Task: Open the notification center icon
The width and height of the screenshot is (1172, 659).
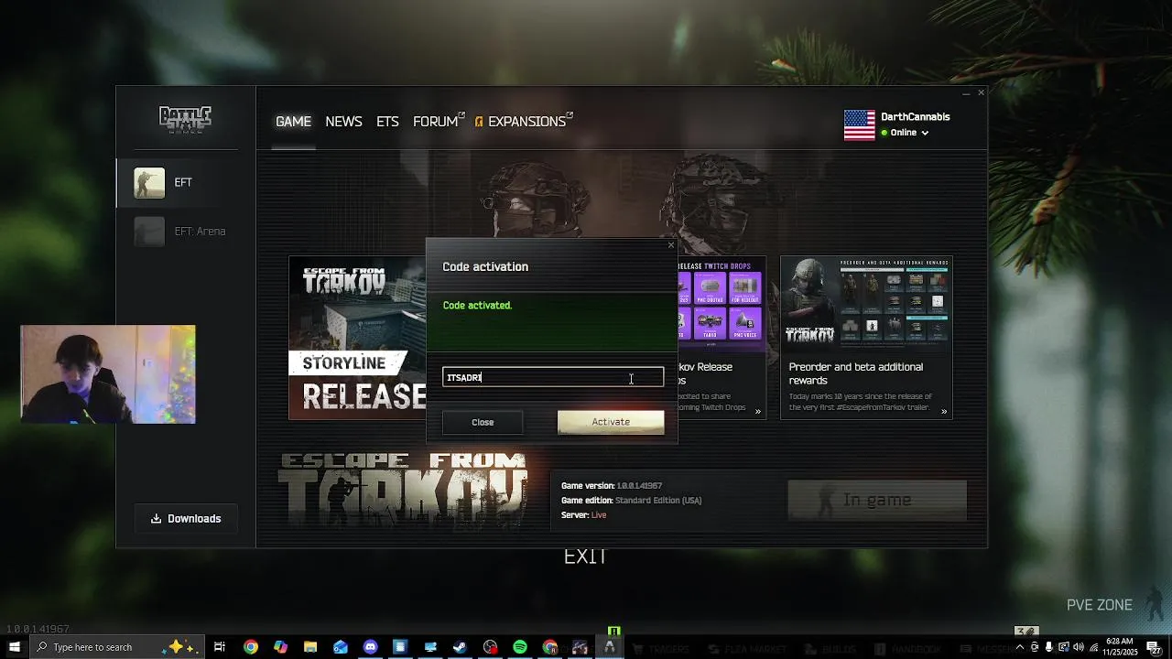Action: coord(1154,647)
